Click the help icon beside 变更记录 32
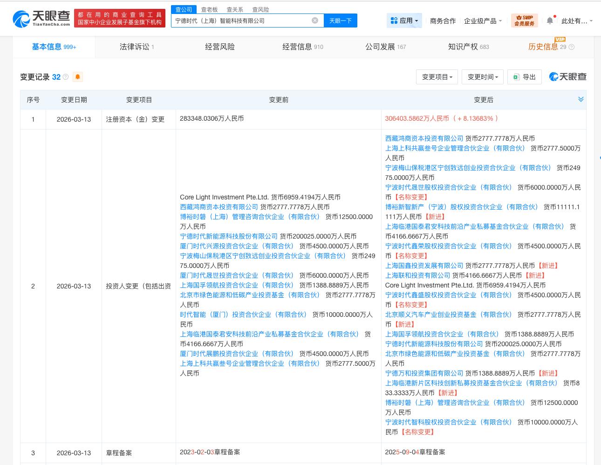Screen dimensions: 601x465 click(66, 77)
